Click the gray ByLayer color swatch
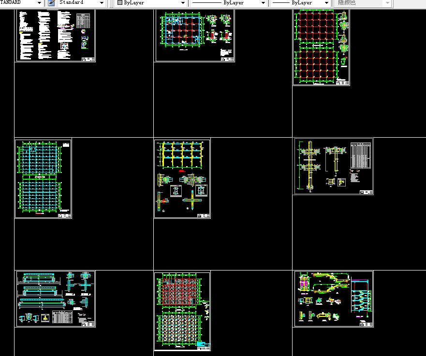426x356 pixels. (x=120, y=3)
